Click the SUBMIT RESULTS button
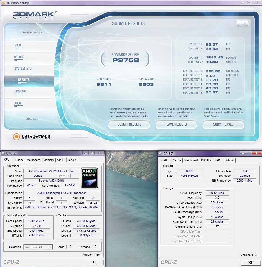Screen dimensions: 262x267 (x=129, y=124)
